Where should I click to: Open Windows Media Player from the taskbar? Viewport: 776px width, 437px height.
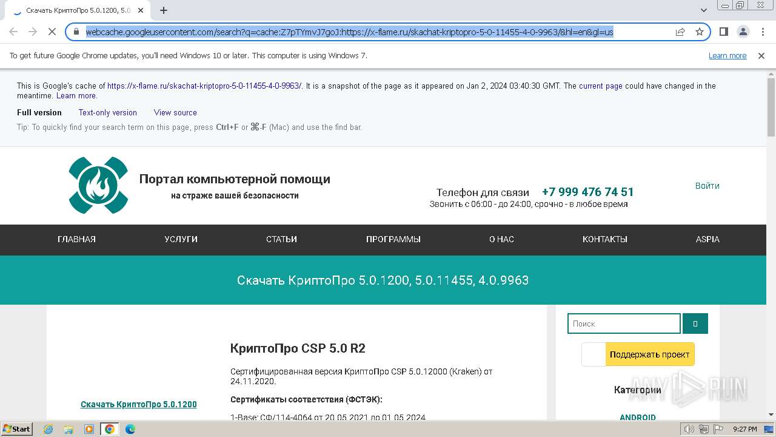click(x=89, y=429)
